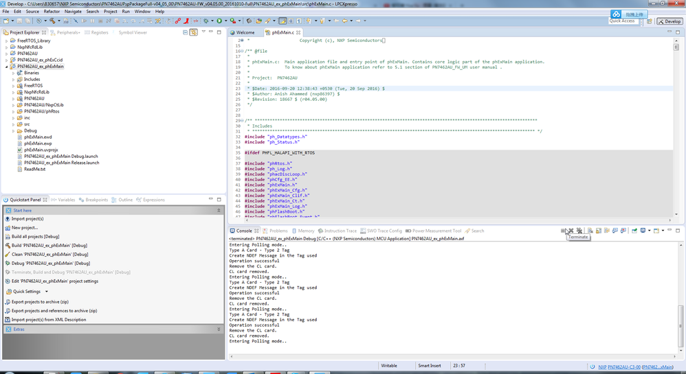Click the console vertical scrollbar thumb
This screenshot has height=374, width=686.
tap(681, 327)
